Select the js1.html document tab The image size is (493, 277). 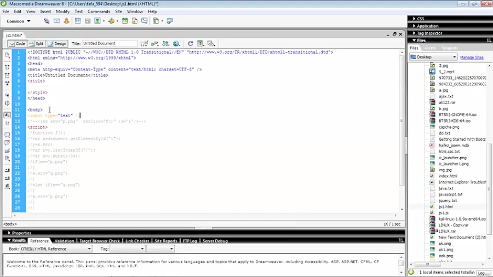(x=14, y=35)
